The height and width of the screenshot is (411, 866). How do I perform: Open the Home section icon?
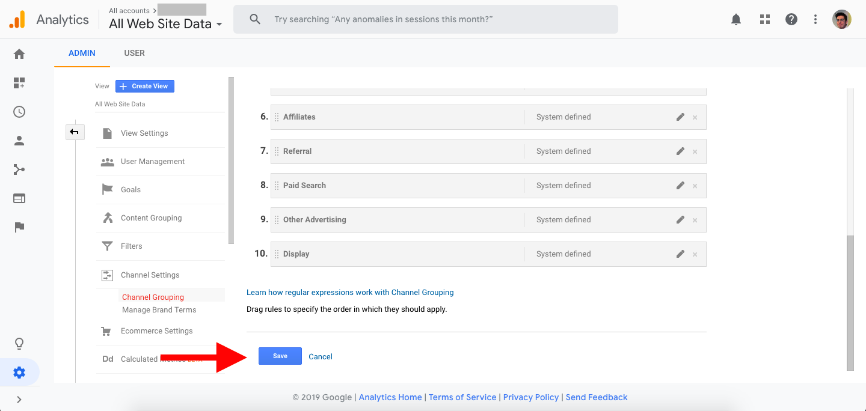click(x=19, y=54)
